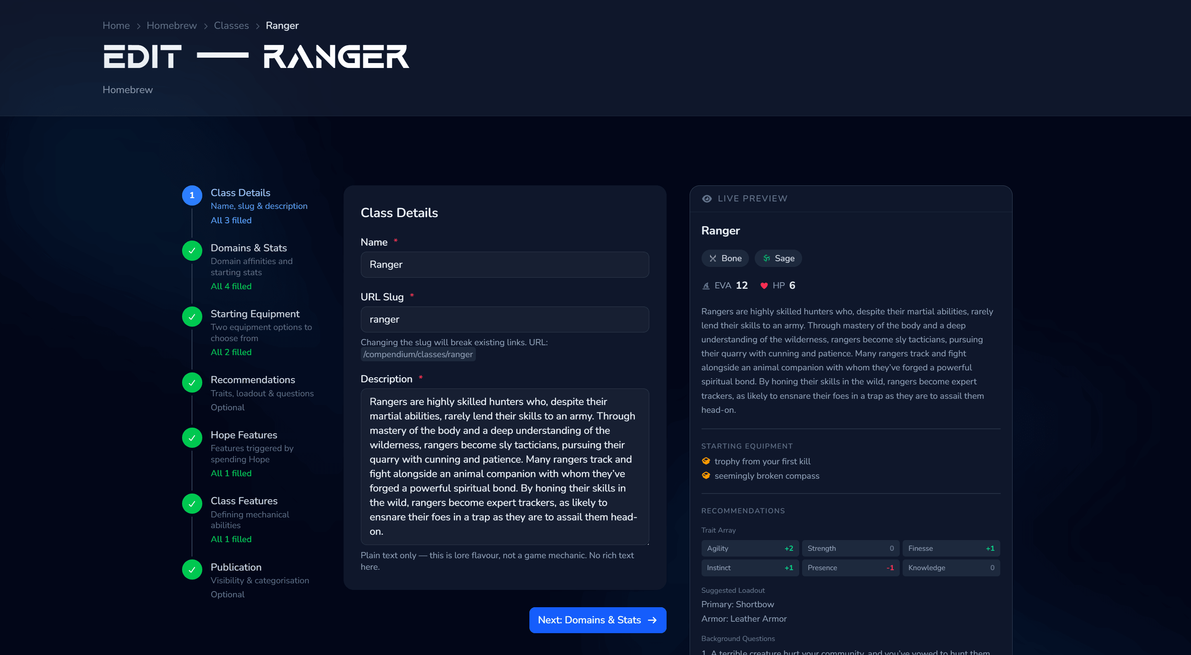Click the Strength 0 trait cell
Image resolution: width=1191 pixels, height=655 pixels.
[851, 549]
